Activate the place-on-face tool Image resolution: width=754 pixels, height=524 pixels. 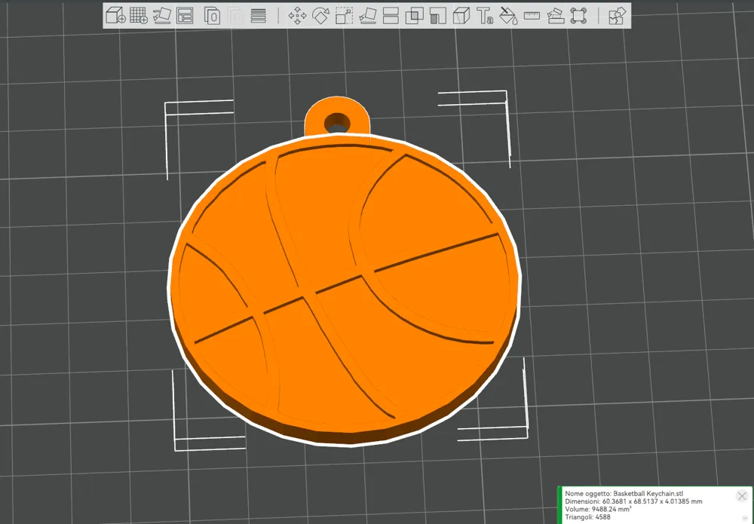(x=367, y=15)
